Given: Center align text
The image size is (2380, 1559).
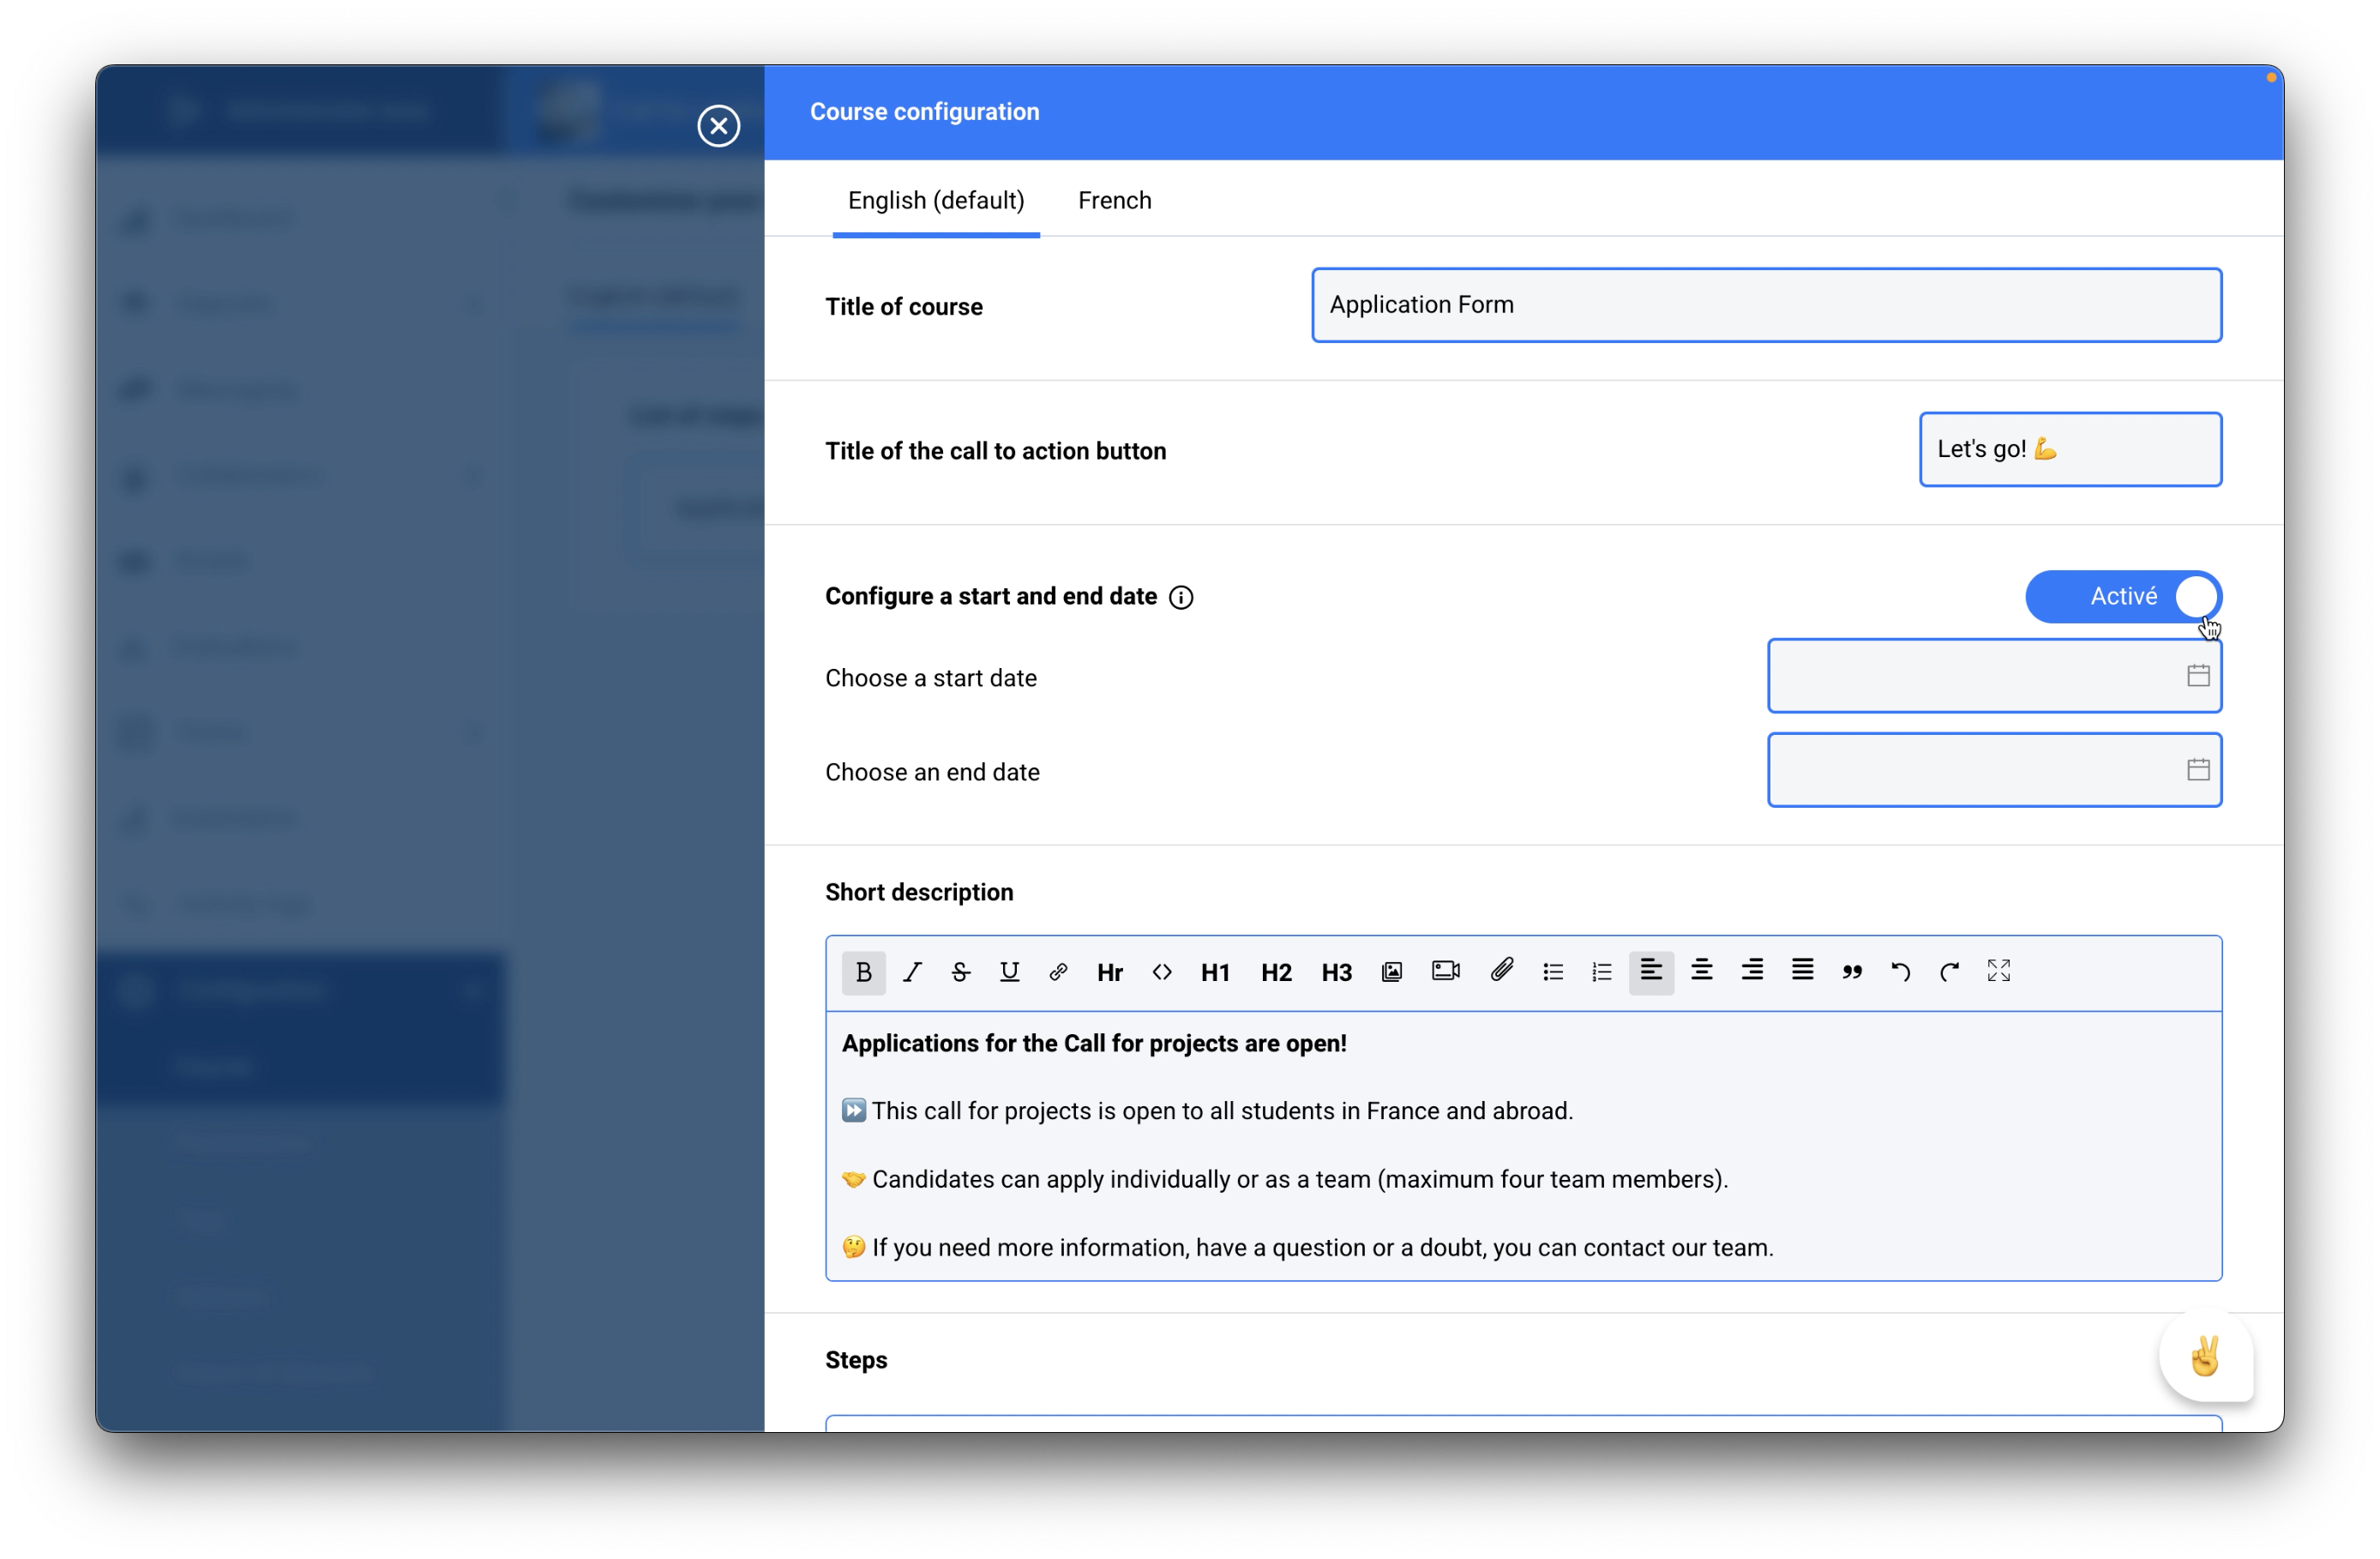Looking at the screenshot, I should tap(1702, 971).
